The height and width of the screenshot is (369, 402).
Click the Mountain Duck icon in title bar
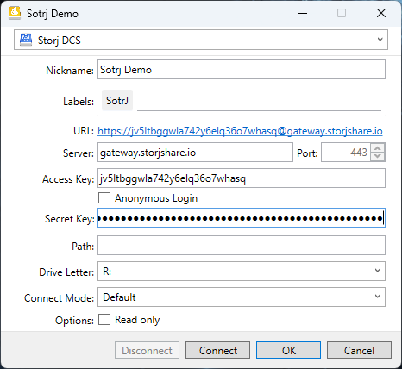(15, 13)
